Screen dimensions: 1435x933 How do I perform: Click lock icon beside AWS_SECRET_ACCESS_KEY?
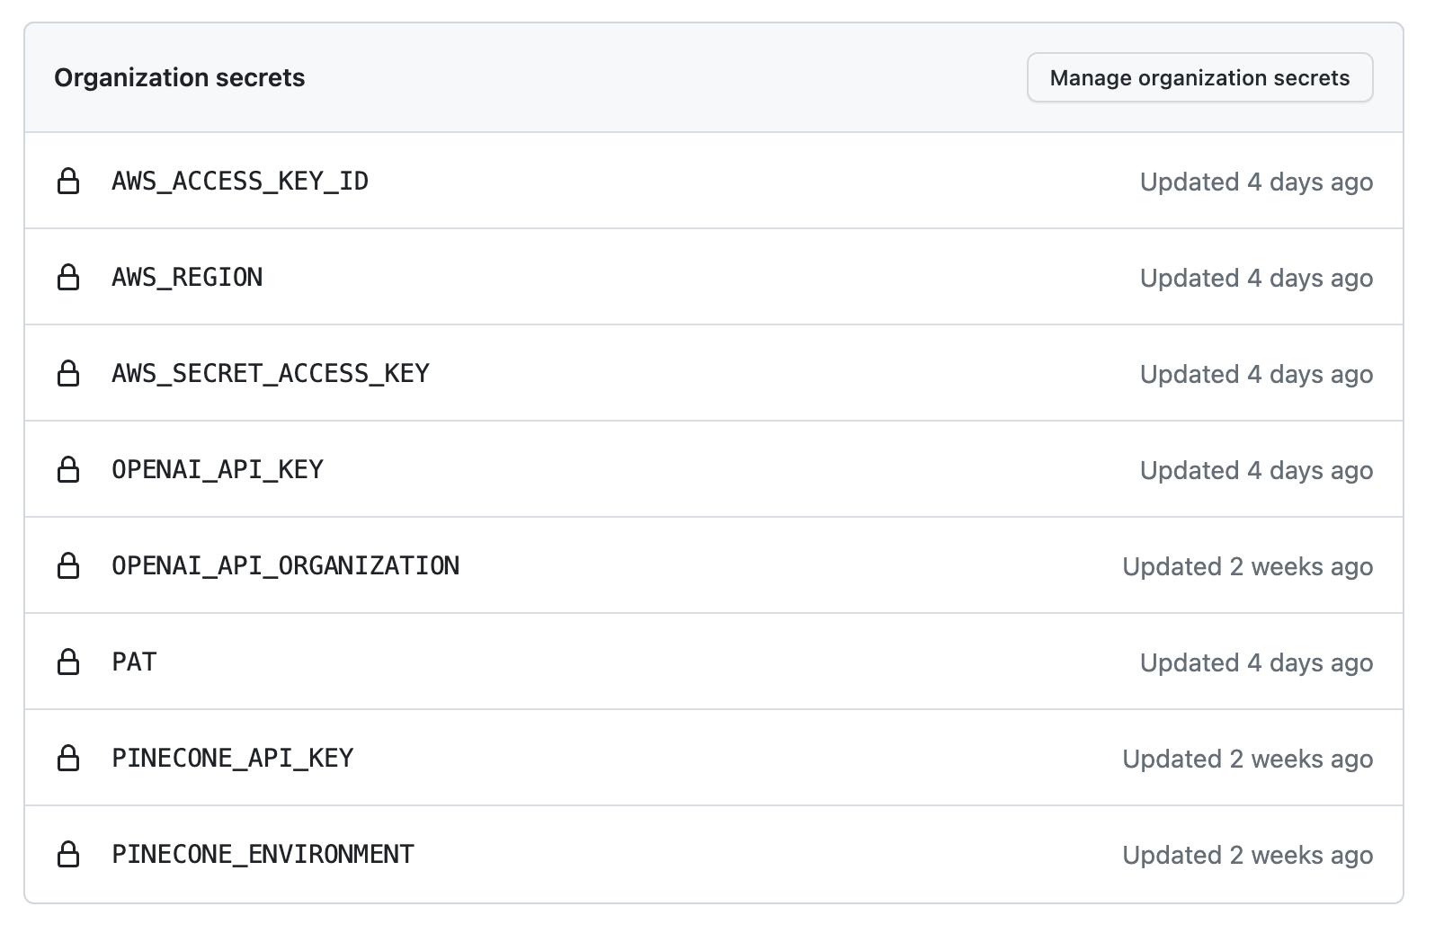68,374
